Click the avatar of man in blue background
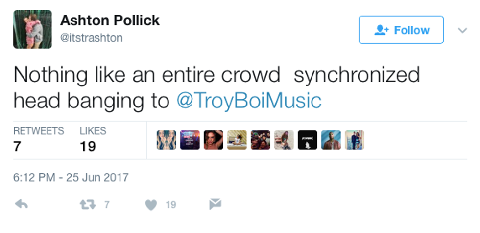 click(x=331, y=140)
